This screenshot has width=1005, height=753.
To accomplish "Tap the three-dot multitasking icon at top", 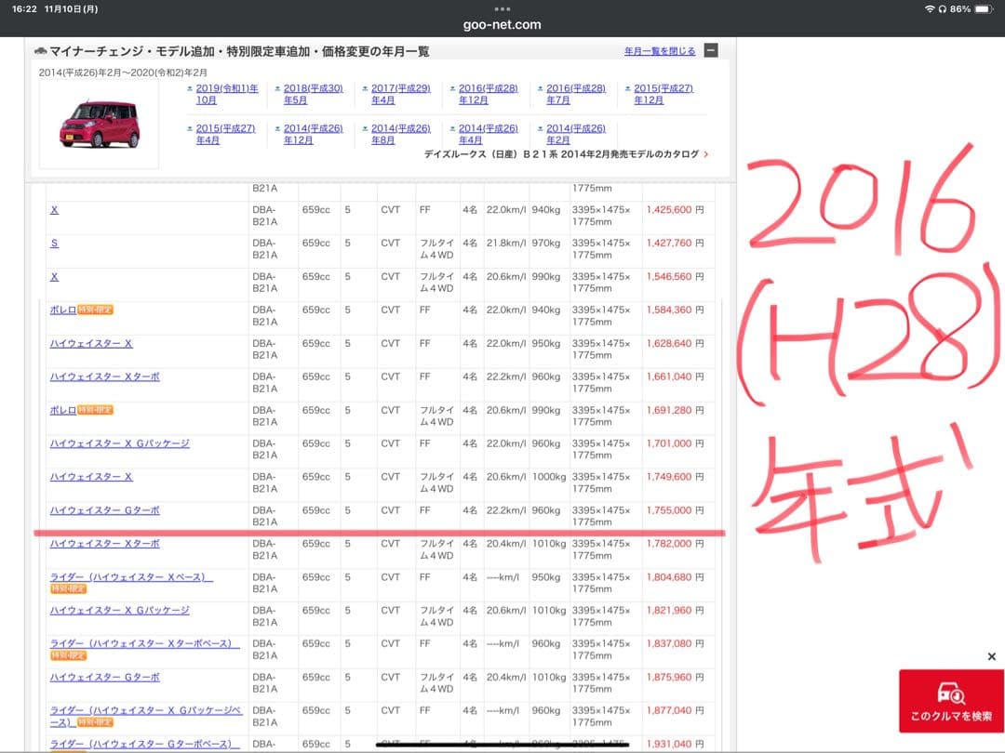I will click(502, 8).
